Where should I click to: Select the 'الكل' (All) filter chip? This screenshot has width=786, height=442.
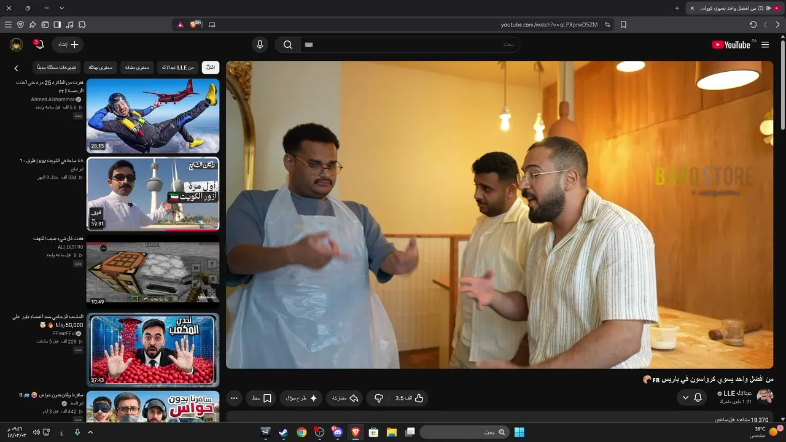(211, 68)
